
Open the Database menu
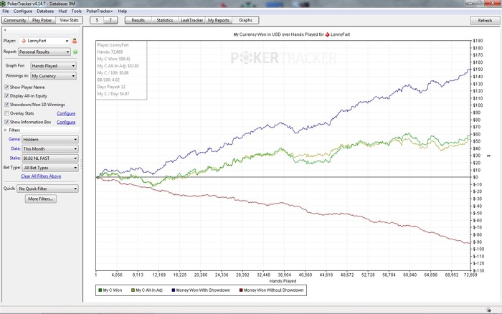45,11
